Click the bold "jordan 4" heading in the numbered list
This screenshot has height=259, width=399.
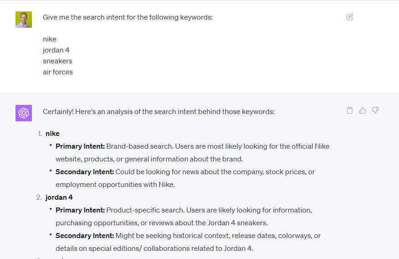tap(59, 197)
